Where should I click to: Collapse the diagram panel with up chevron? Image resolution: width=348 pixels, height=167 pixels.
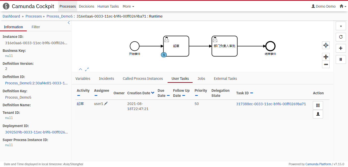point(81,69)
